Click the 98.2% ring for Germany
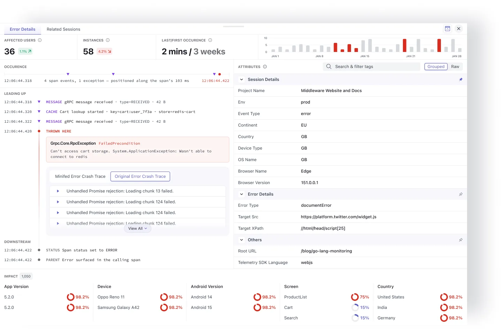Viewport: 504px width, 334px height. point(444,318)
